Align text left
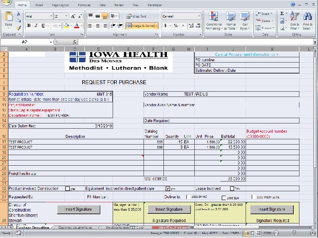This screenshot has height=238, width=318. tap(90, 26)
